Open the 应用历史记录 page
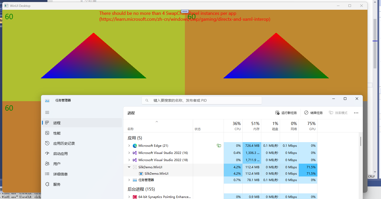The image size is (381, 199). point(82,143)
